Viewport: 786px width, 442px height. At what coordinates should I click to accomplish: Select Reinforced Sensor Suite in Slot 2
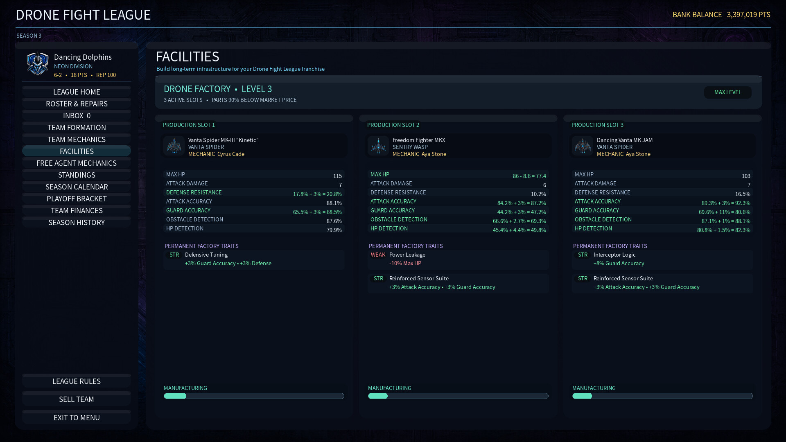458,283
